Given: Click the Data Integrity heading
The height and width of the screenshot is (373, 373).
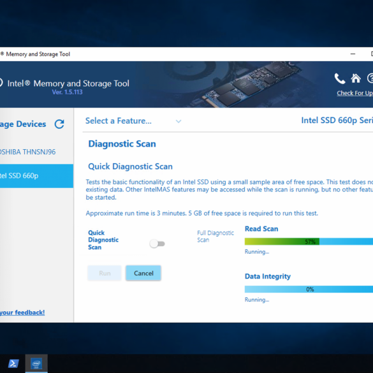Looking at the screenshot, I should pos(268,277).
